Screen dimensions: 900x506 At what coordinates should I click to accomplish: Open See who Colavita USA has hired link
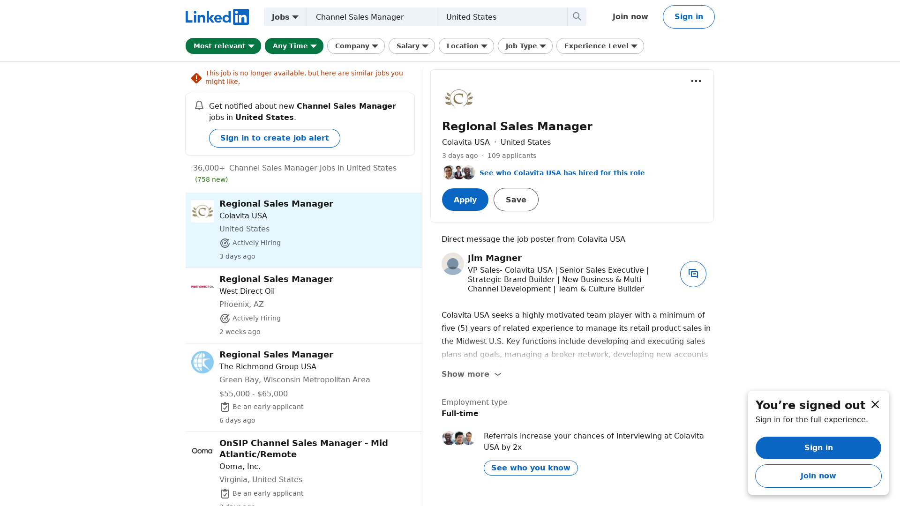point(562,173)
